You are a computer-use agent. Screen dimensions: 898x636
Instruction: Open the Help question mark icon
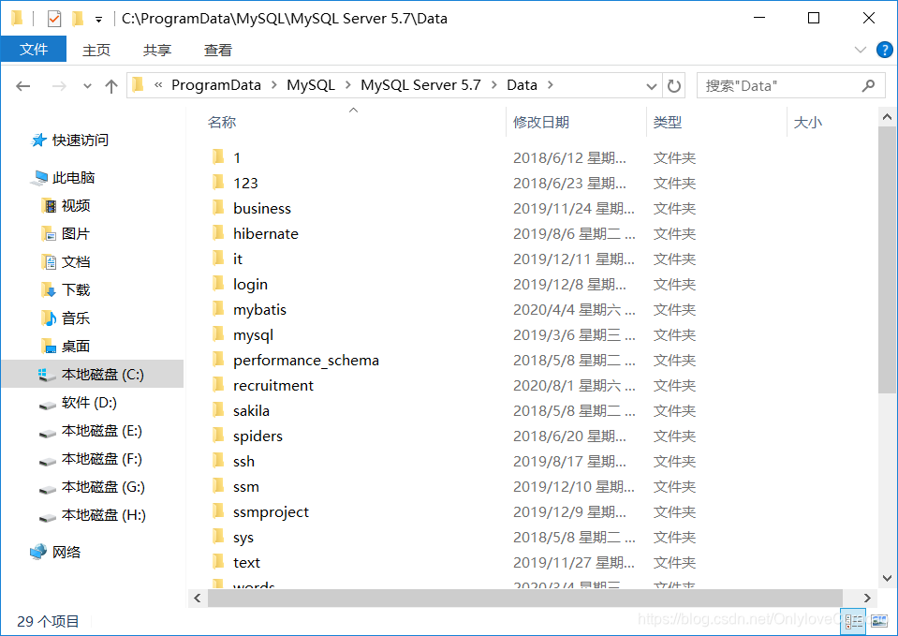(884, 50)
